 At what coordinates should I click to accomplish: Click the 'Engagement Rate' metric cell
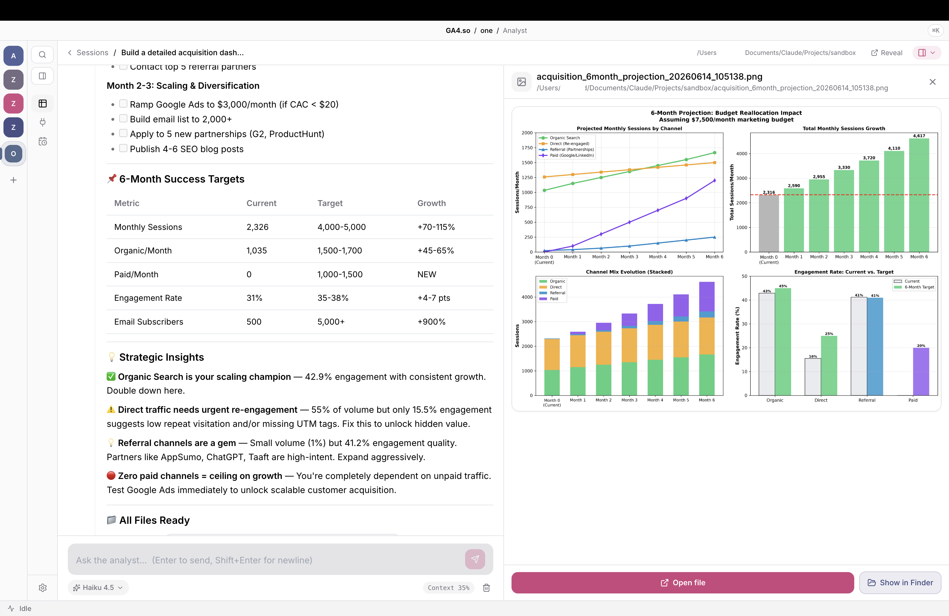click(x=148, y=298)
